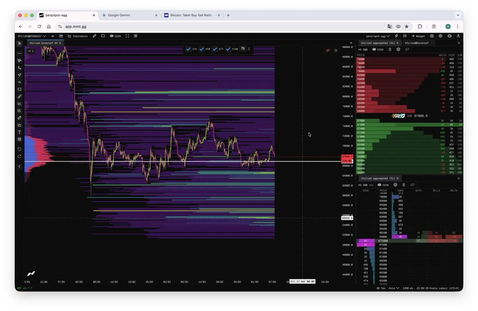Toggle the red link icon on chart

pos(328,51)
